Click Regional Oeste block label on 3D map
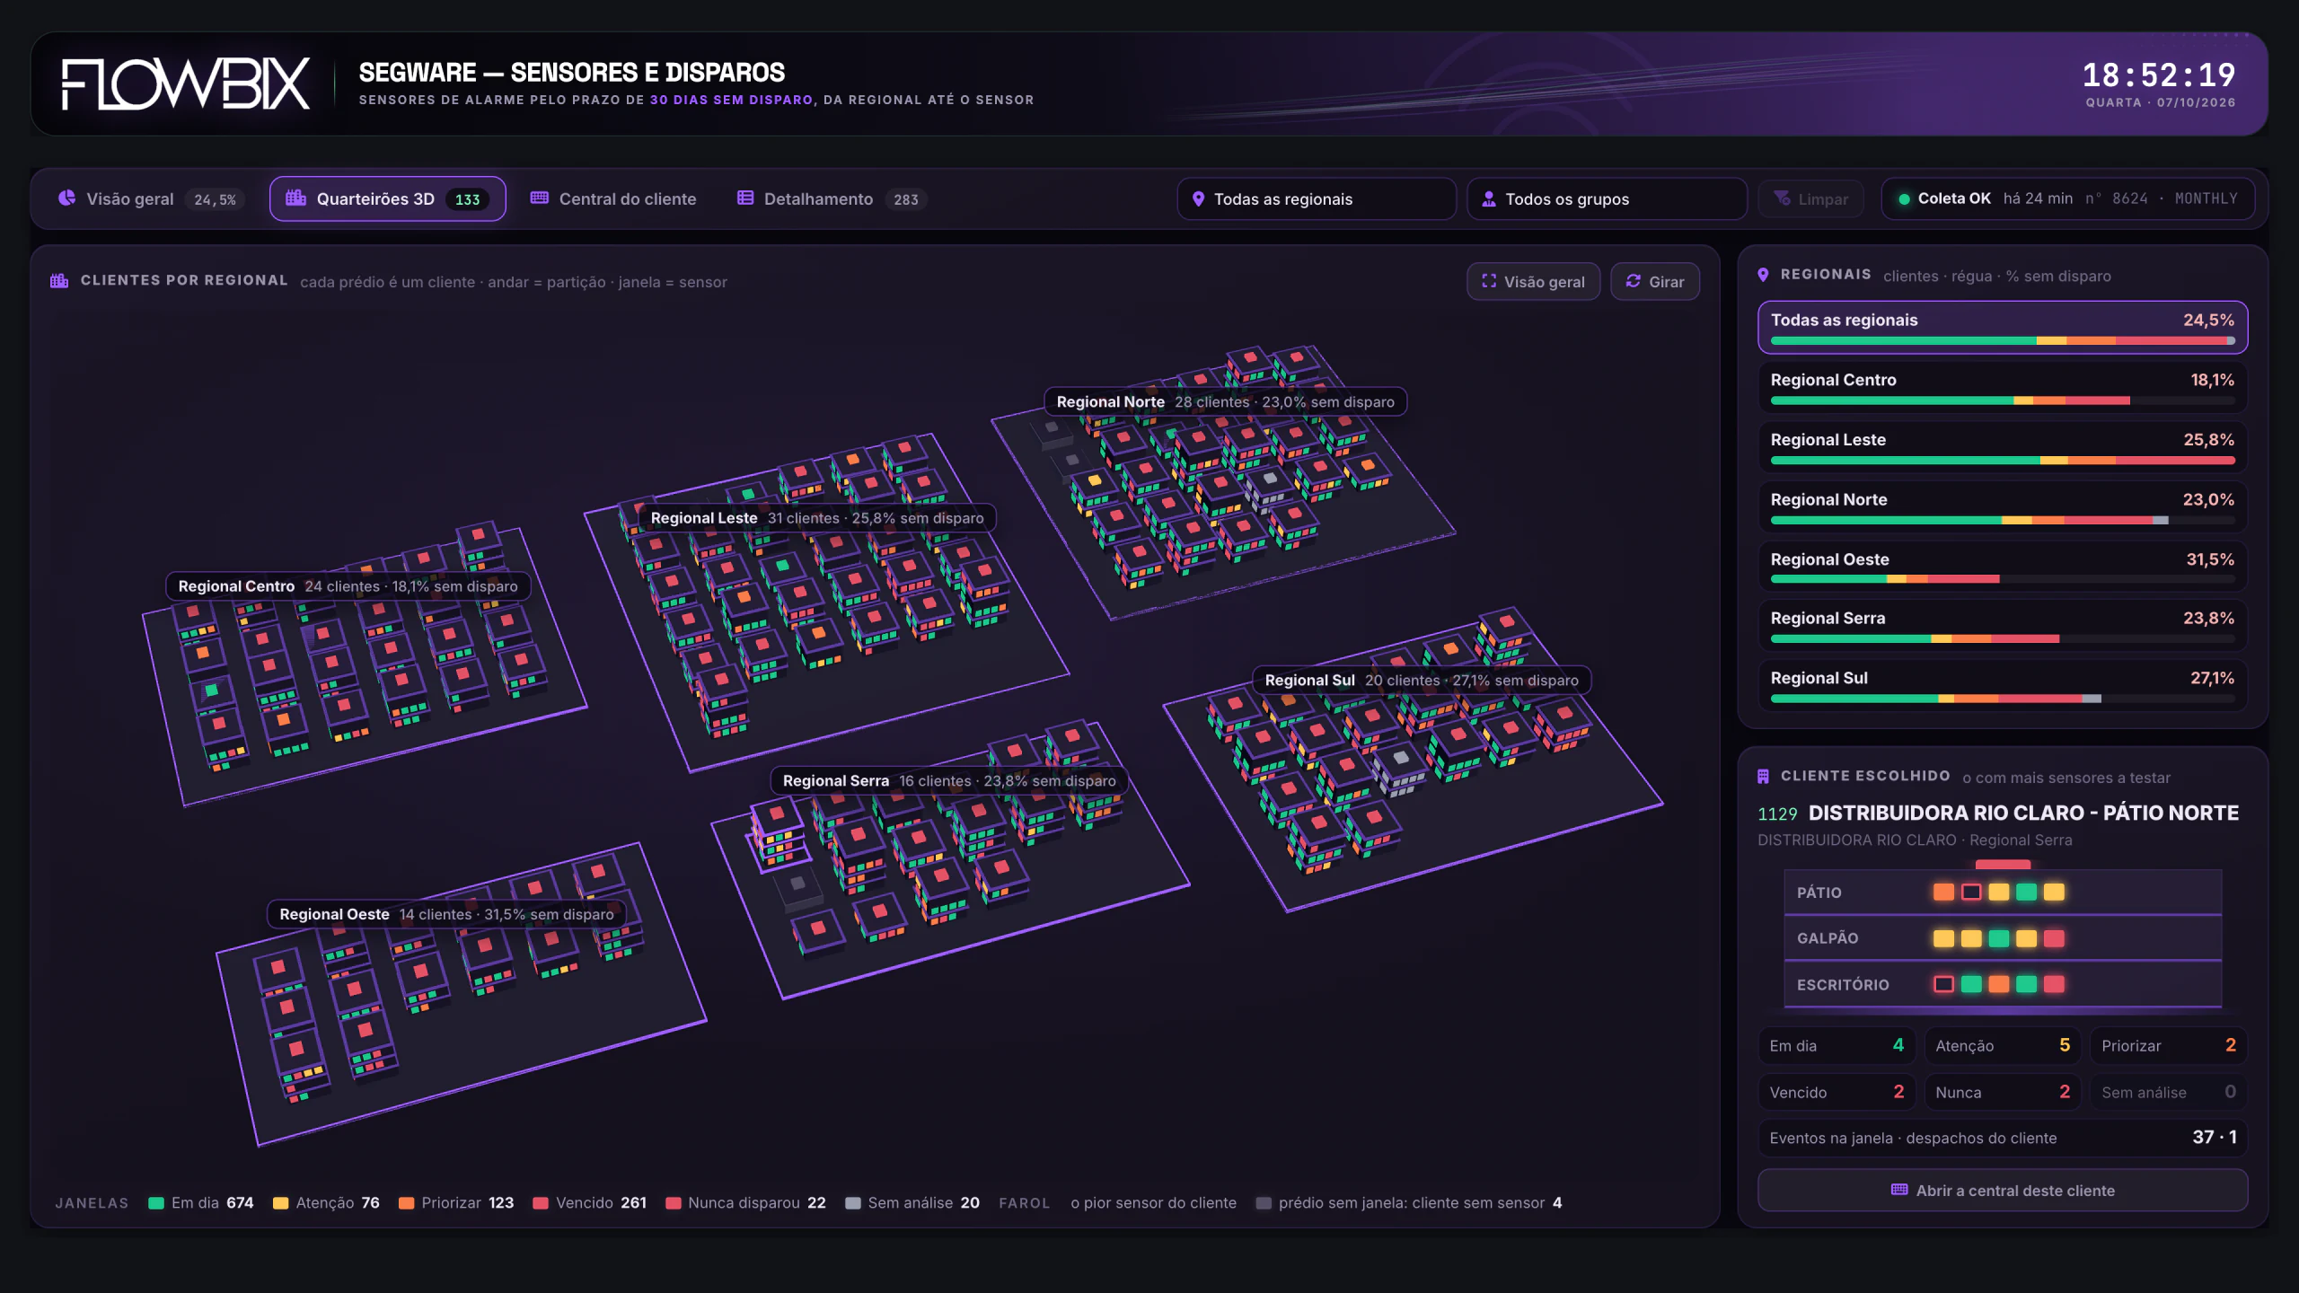The image size is (2299, 1293). click(x=446, y=914)
